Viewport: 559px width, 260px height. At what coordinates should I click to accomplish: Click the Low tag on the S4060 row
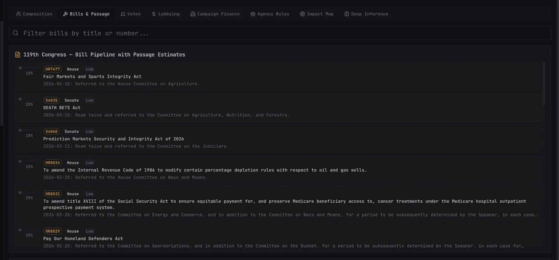coord(90,132)
